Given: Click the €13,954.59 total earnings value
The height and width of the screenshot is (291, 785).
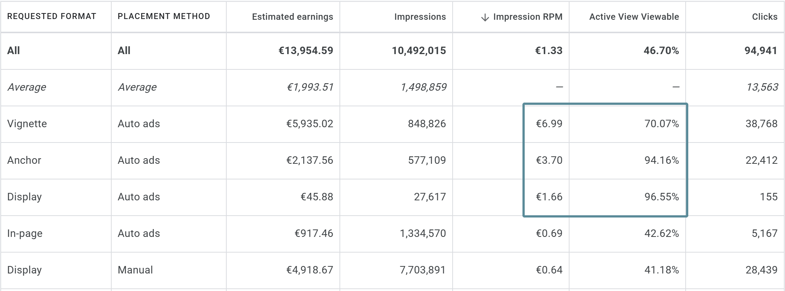Looking at the screenshot, I should coord(305,50).
